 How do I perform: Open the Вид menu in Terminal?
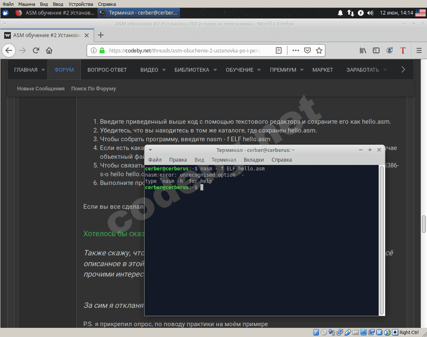coord(200,160)
